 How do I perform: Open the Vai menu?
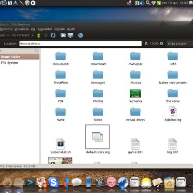tap(33, 29)
